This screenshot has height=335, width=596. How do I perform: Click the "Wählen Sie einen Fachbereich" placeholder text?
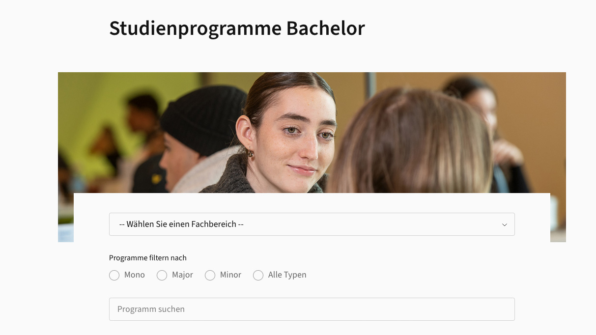coord(181,224)
